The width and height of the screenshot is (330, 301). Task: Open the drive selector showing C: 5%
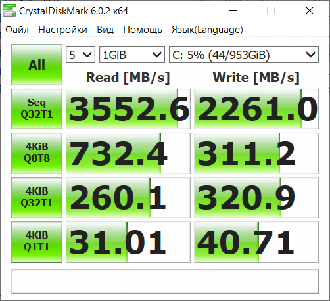tap(244, 55)
